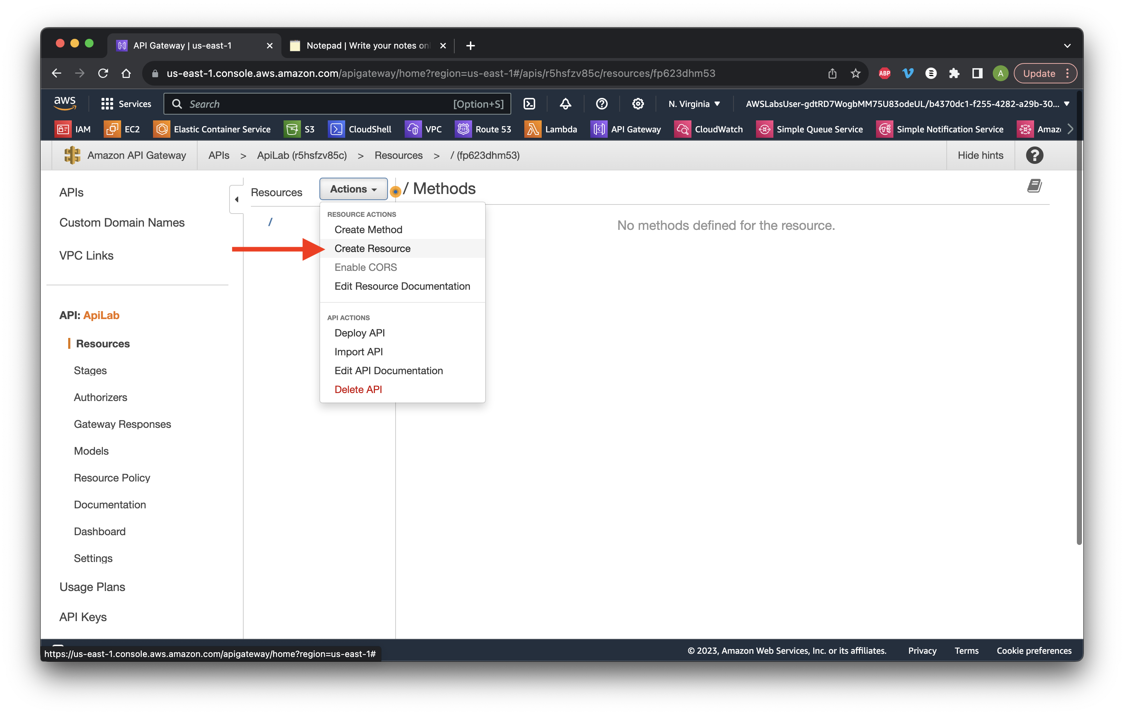Screen dimensions: 1124x715
Task: Open the browser extensions puzzle icon
Action: [x=954, y=73]
